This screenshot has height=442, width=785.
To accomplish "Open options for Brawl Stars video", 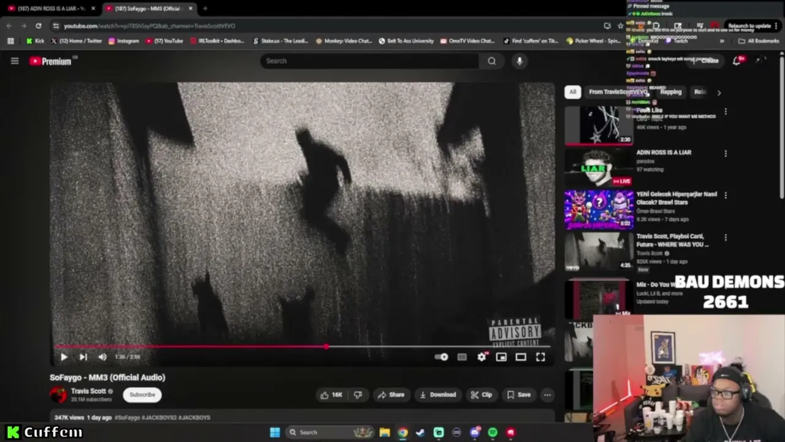I will pos(726,195).
